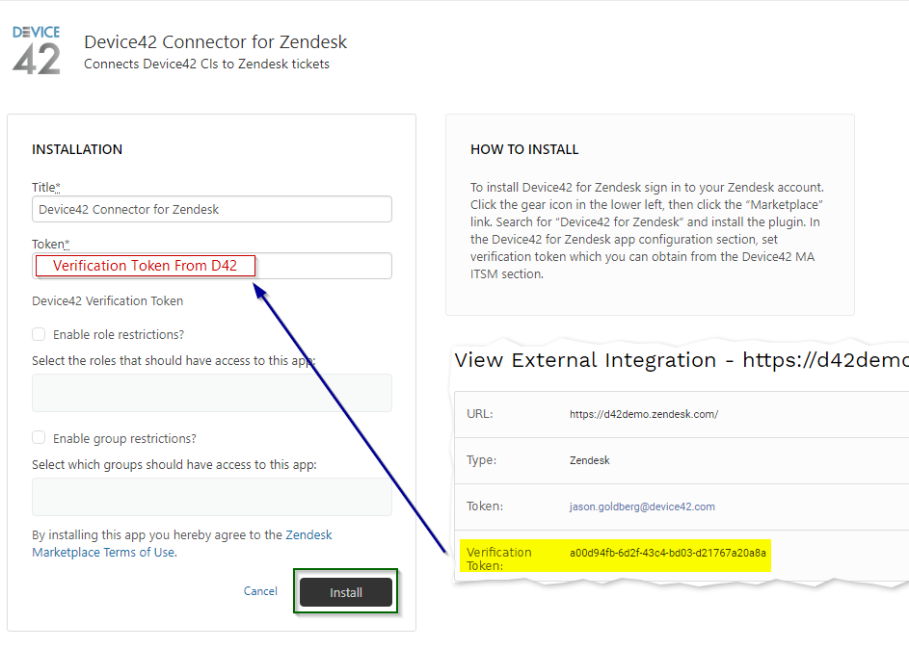Click the Cancel link

coord(260,591)
